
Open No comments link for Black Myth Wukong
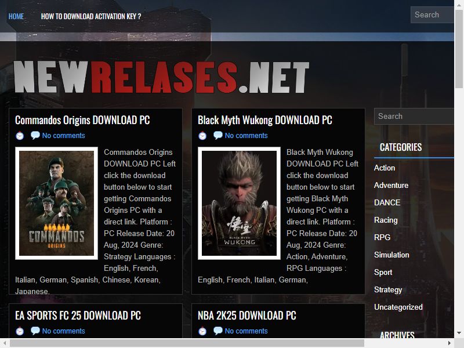pyautogui.click(x=246, y=136)
